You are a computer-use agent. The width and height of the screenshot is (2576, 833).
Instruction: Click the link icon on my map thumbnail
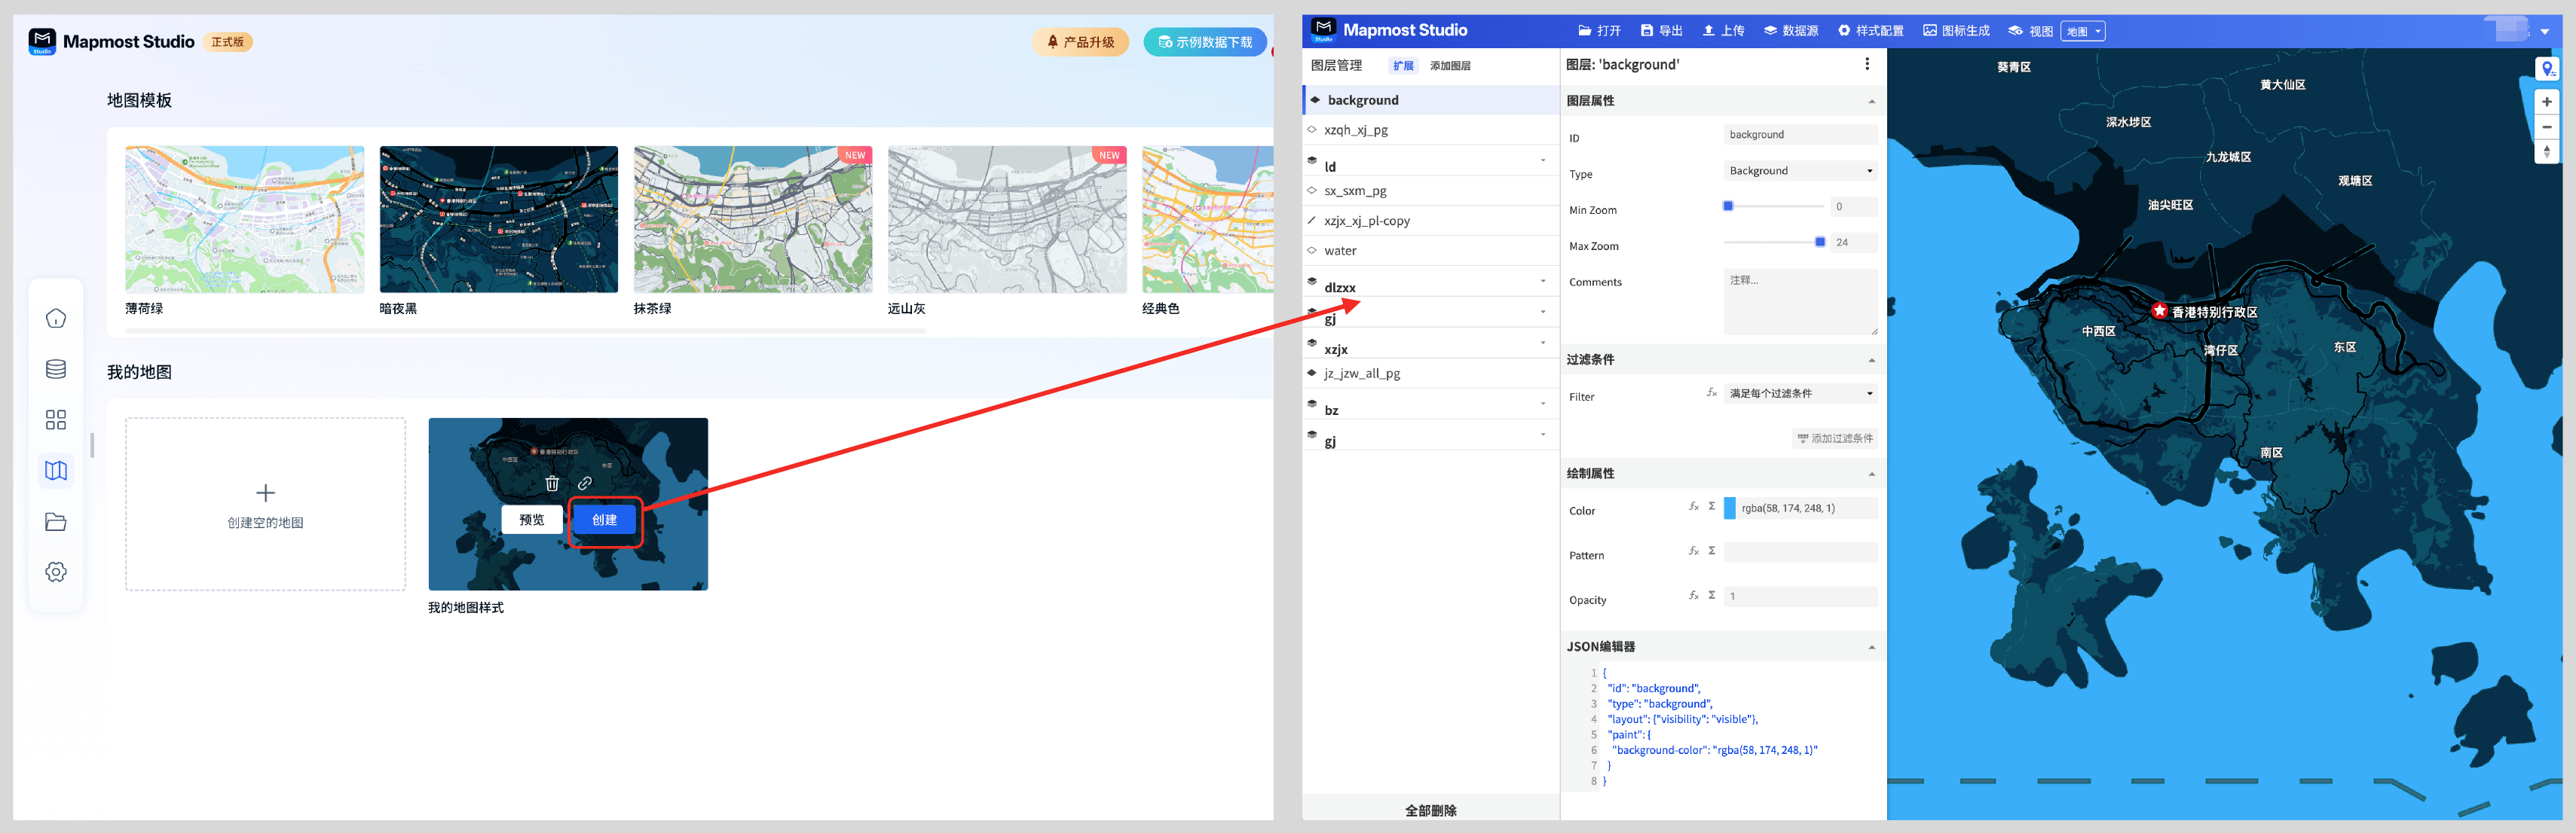[x=585, y=484]
